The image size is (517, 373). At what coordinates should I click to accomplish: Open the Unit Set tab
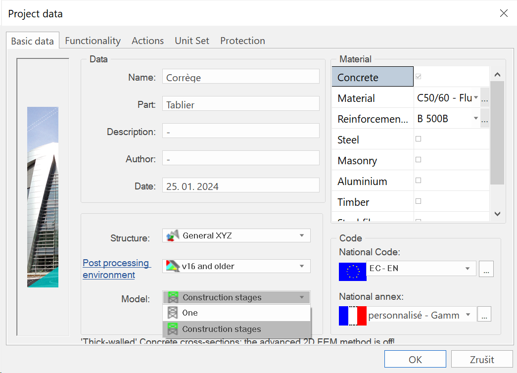click(192, 41)
